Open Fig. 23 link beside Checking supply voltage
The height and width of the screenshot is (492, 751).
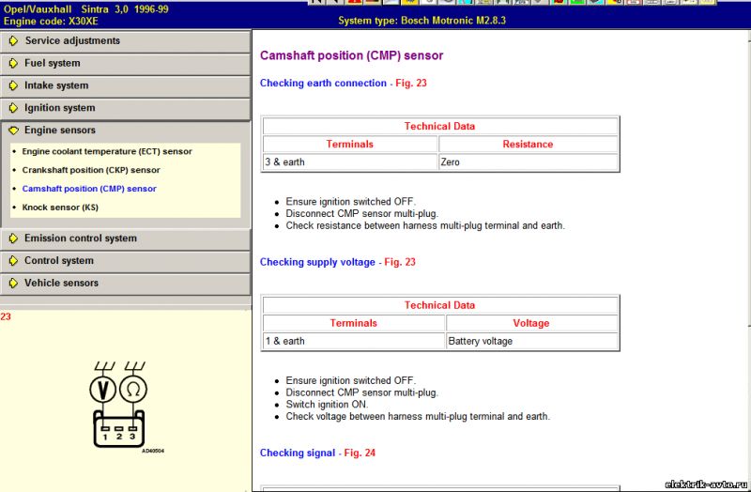pyautogui.click(x=400, y=262)
